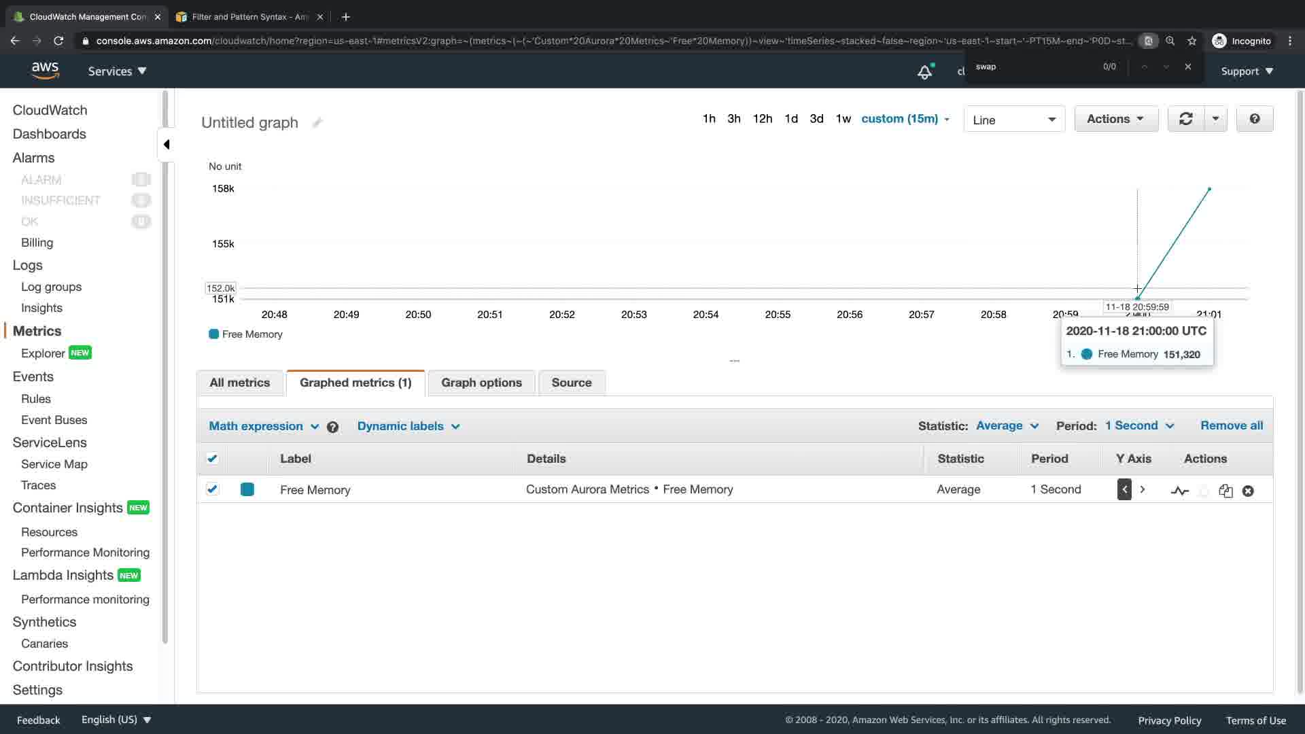Open the help question mark button
The image size is (1305, 734).
[1254, 119]
